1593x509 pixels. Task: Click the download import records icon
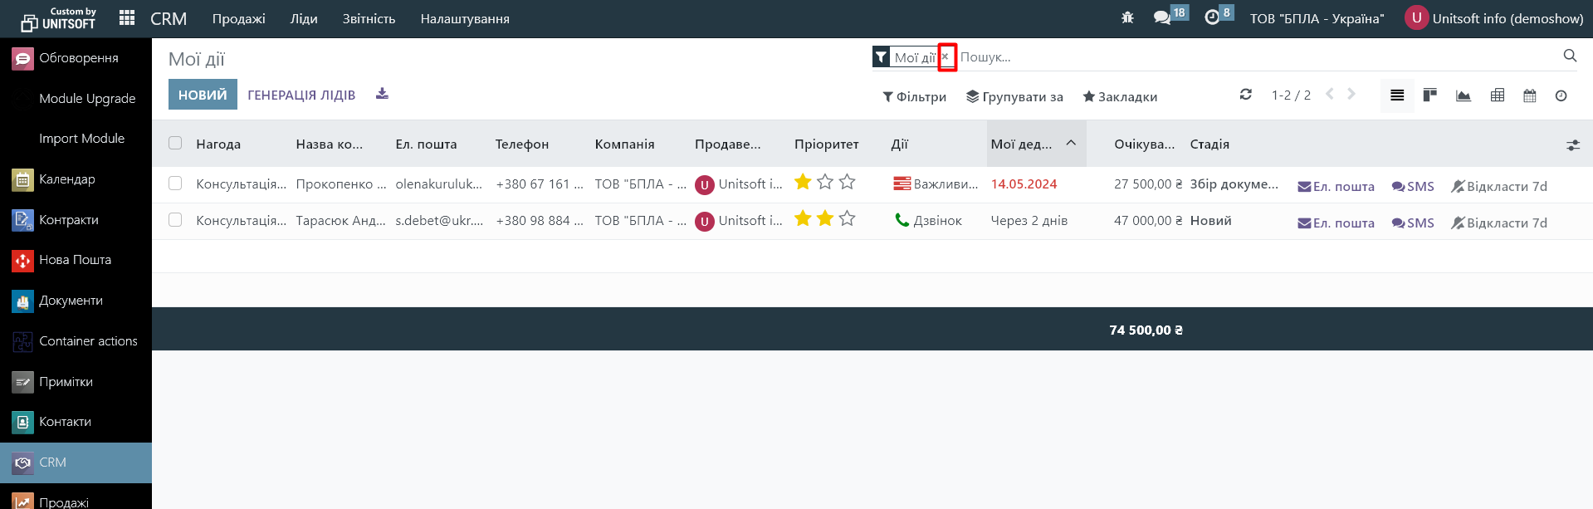[382, 94]
